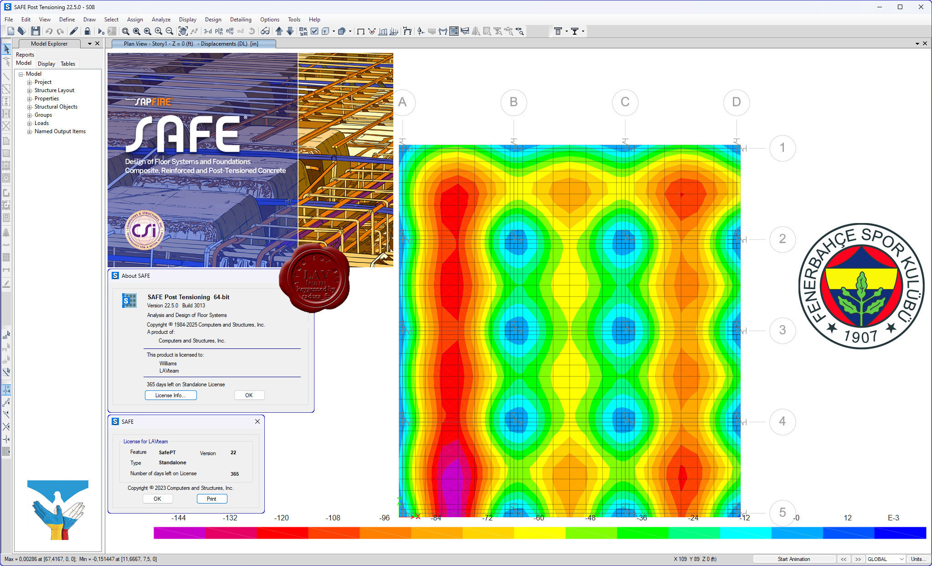The width and height of the screenshot is (932, 566).
Task: Select the Tables tab in Model Explorer
Action: pos(68,63)
